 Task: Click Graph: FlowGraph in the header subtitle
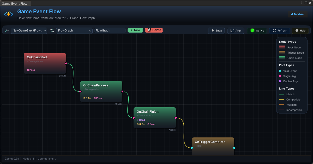tap(82, 18)
